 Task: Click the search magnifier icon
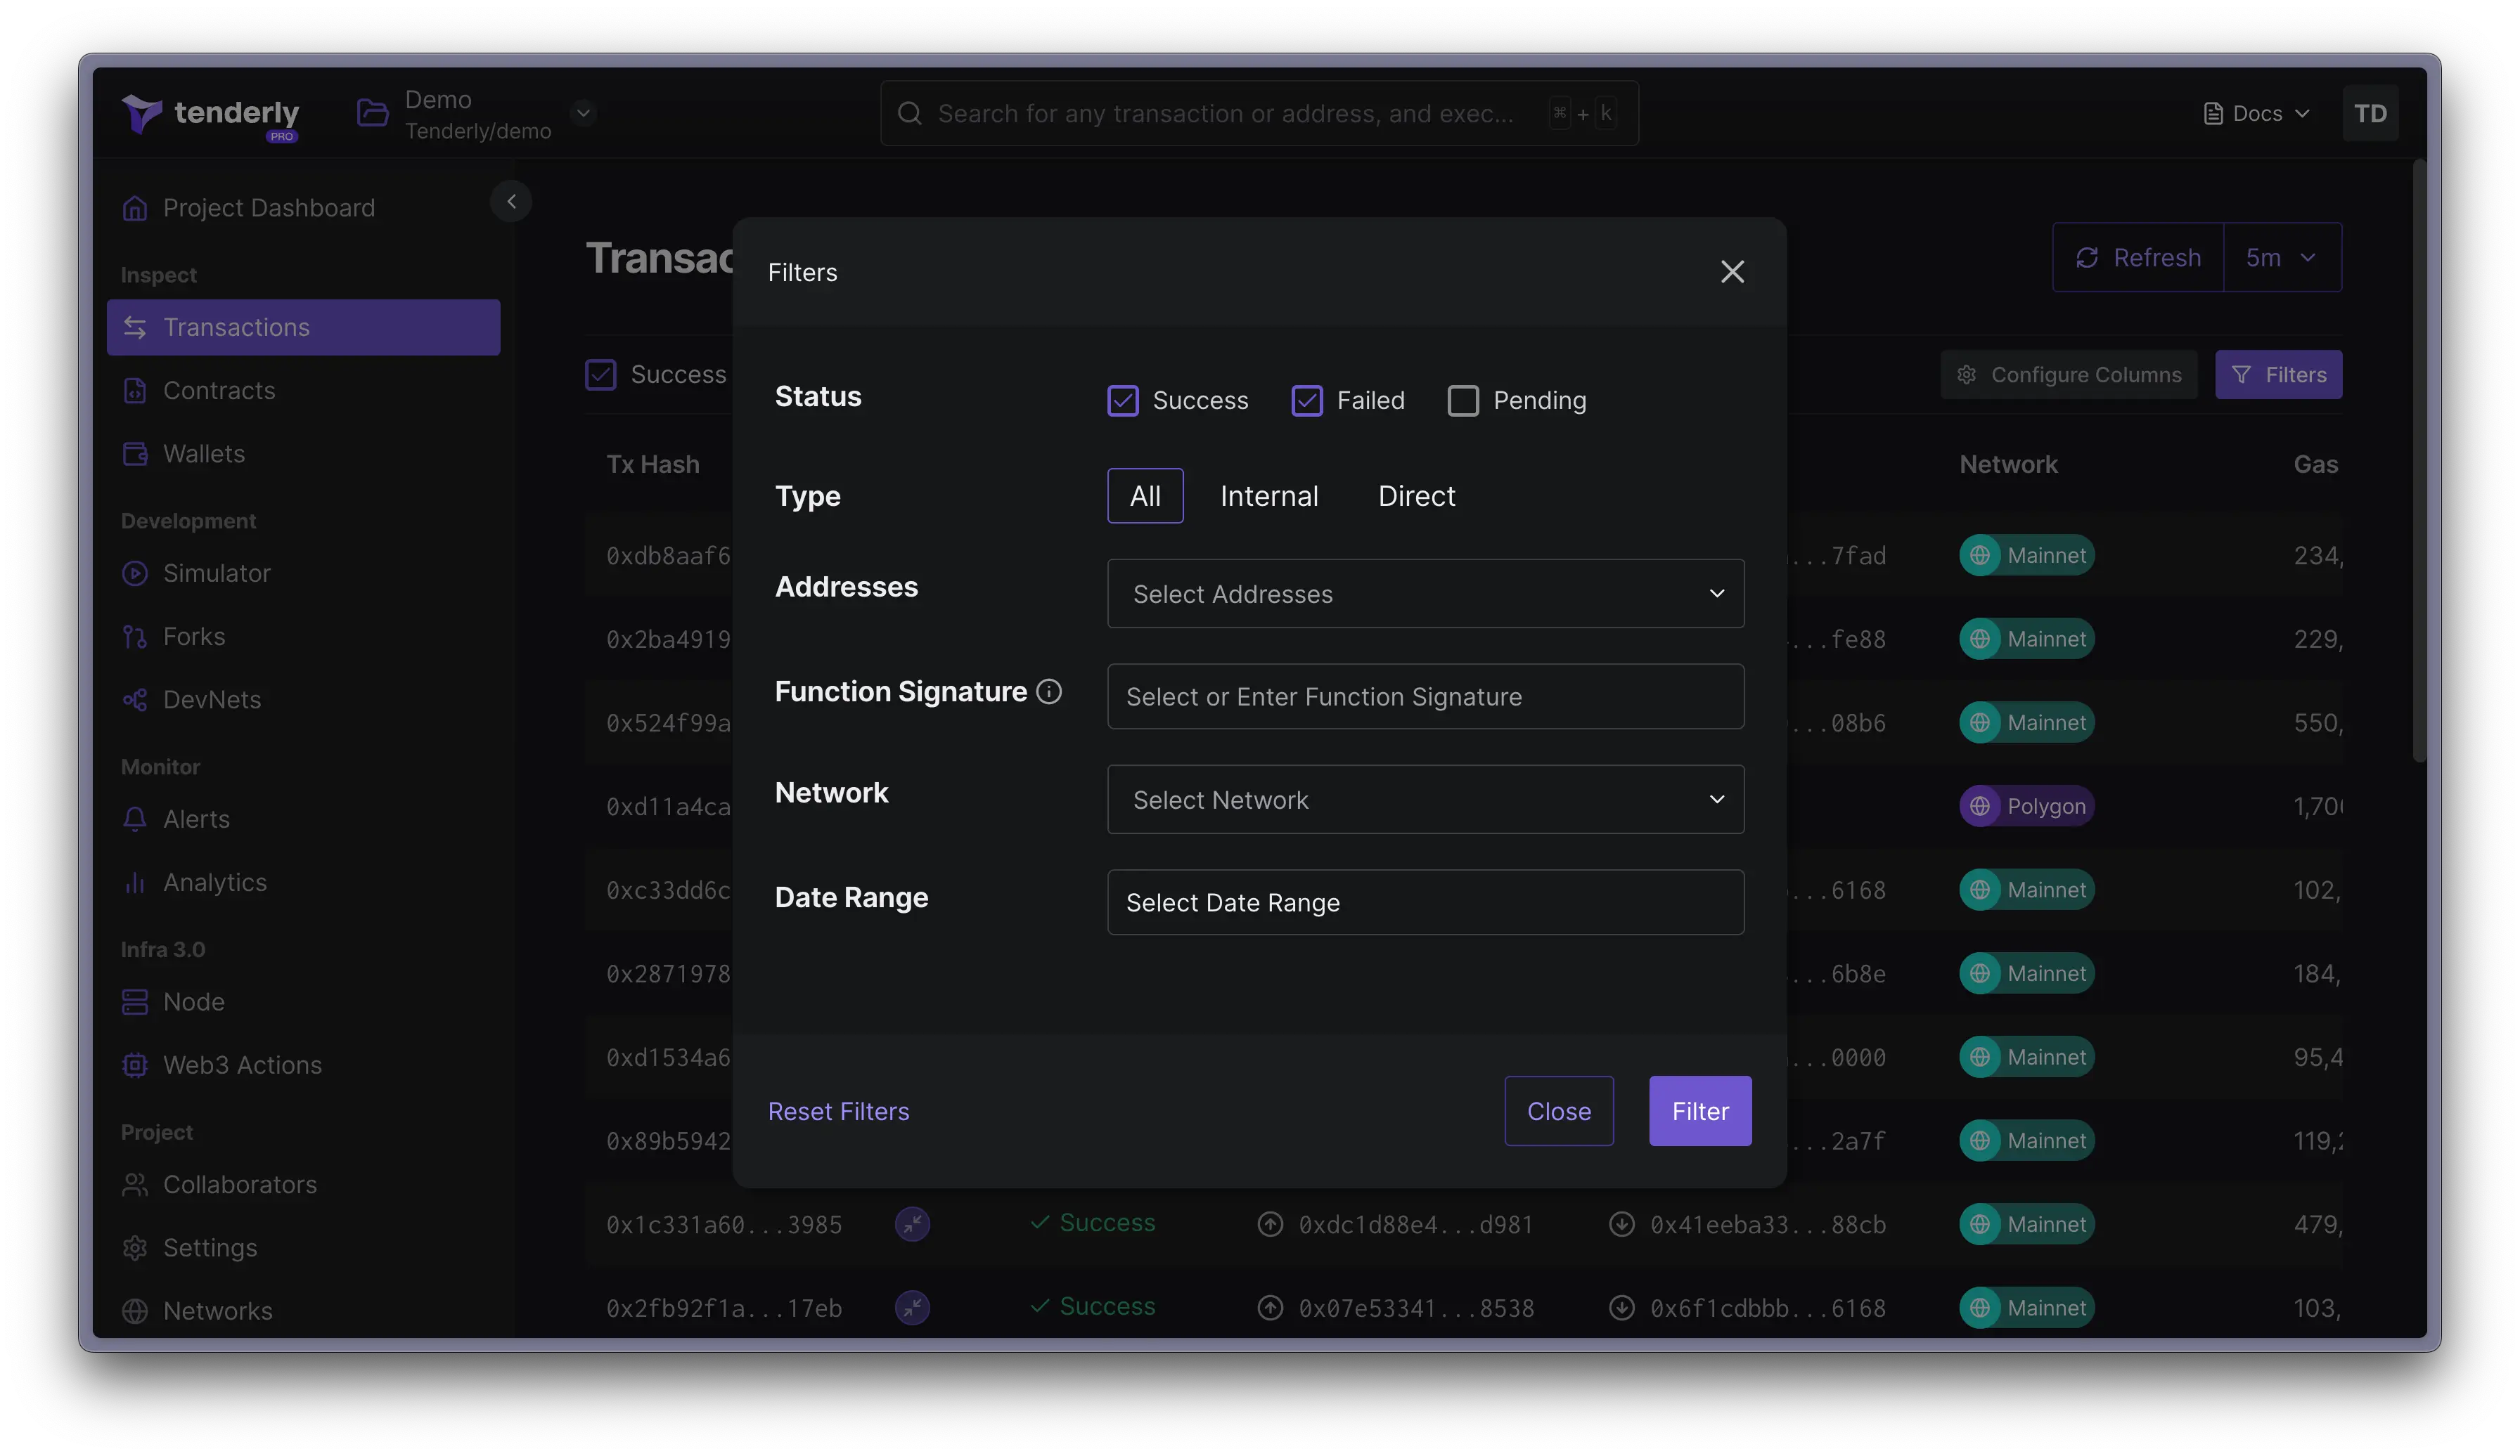coord(909,113)
